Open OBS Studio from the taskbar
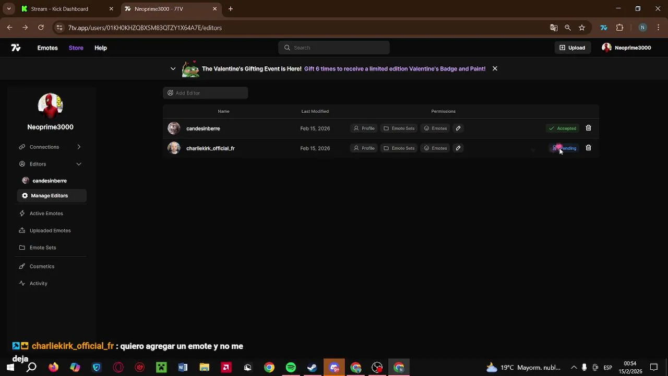This screenshot has height=376, width=668. (x=377, y=368)
